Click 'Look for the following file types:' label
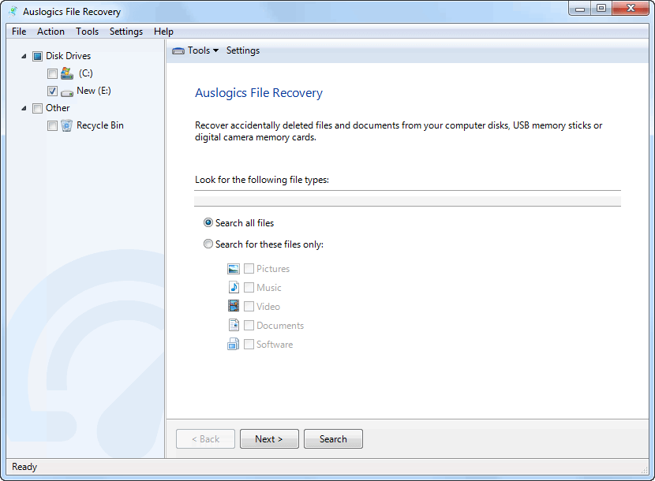This screenshot has height=481, width=655. click(x=262, y=180)
